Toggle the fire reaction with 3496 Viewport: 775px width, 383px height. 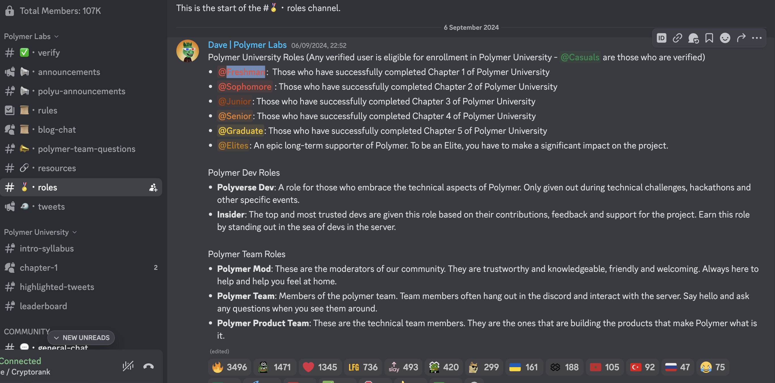[x=230, y=367]
